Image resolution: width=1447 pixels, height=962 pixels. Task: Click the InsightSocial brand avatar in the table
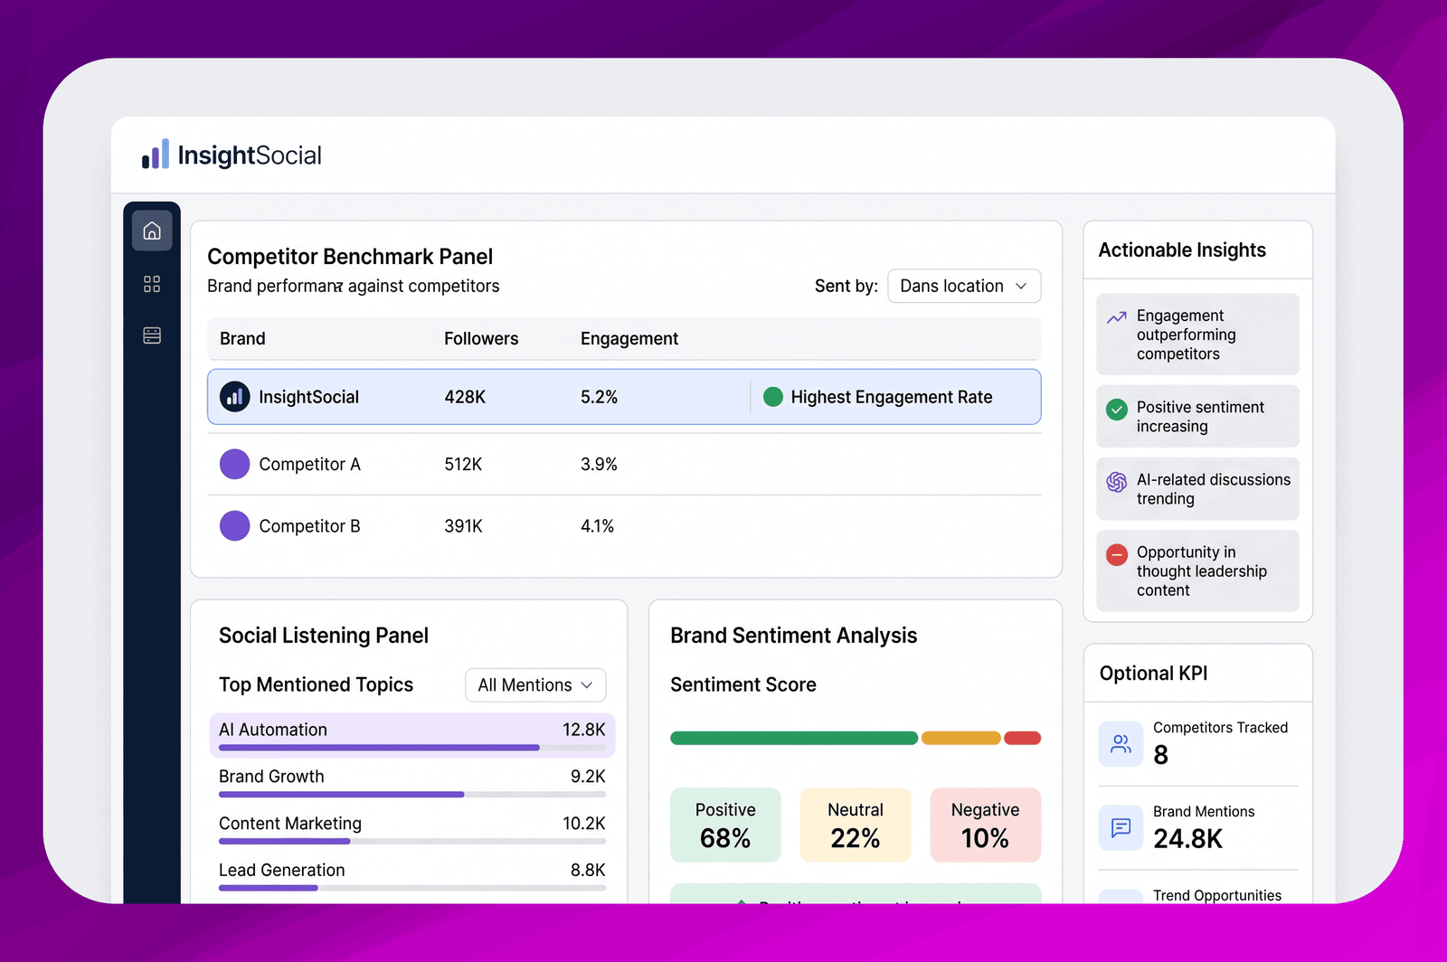pyautogui.click(x=235, y=396)
